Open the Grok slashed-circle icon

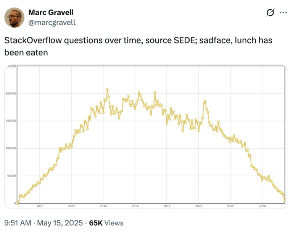pyautogui.click(x=270, y=13)
